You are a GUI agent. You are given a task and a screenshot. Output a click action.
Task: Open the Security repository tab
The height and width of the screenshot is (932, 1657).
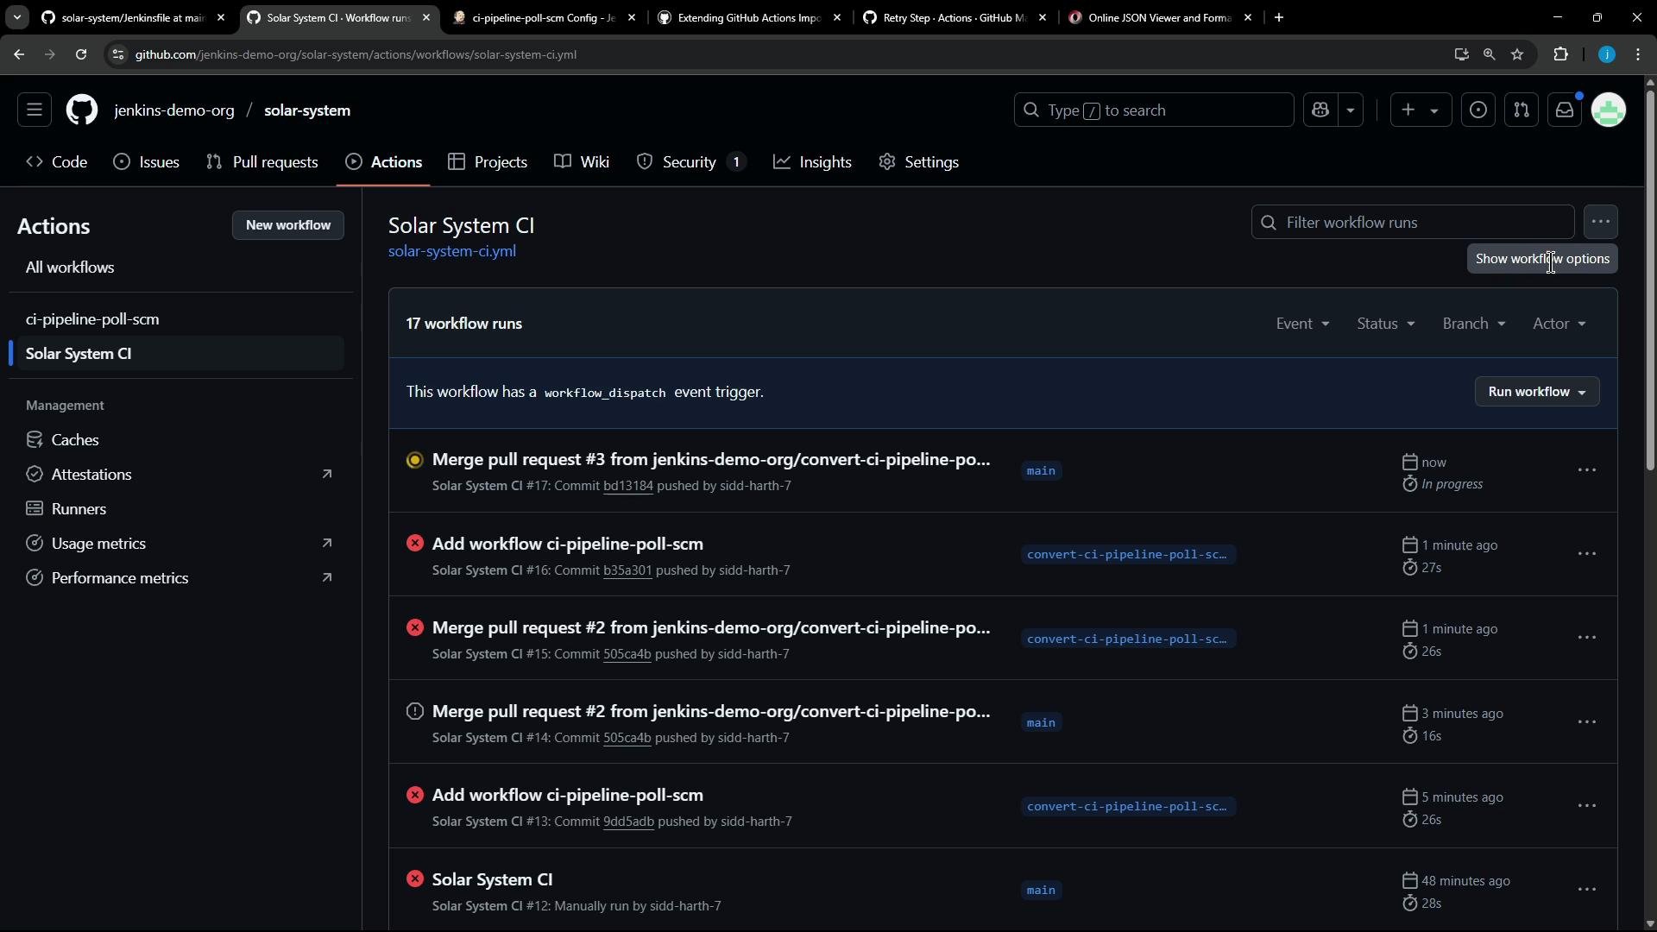point(691,162)
